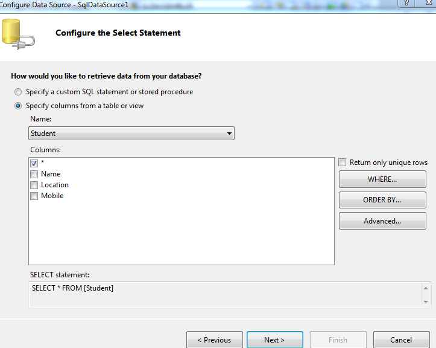Continue with the Next button
436x348 pixels.
pos(275,340)
